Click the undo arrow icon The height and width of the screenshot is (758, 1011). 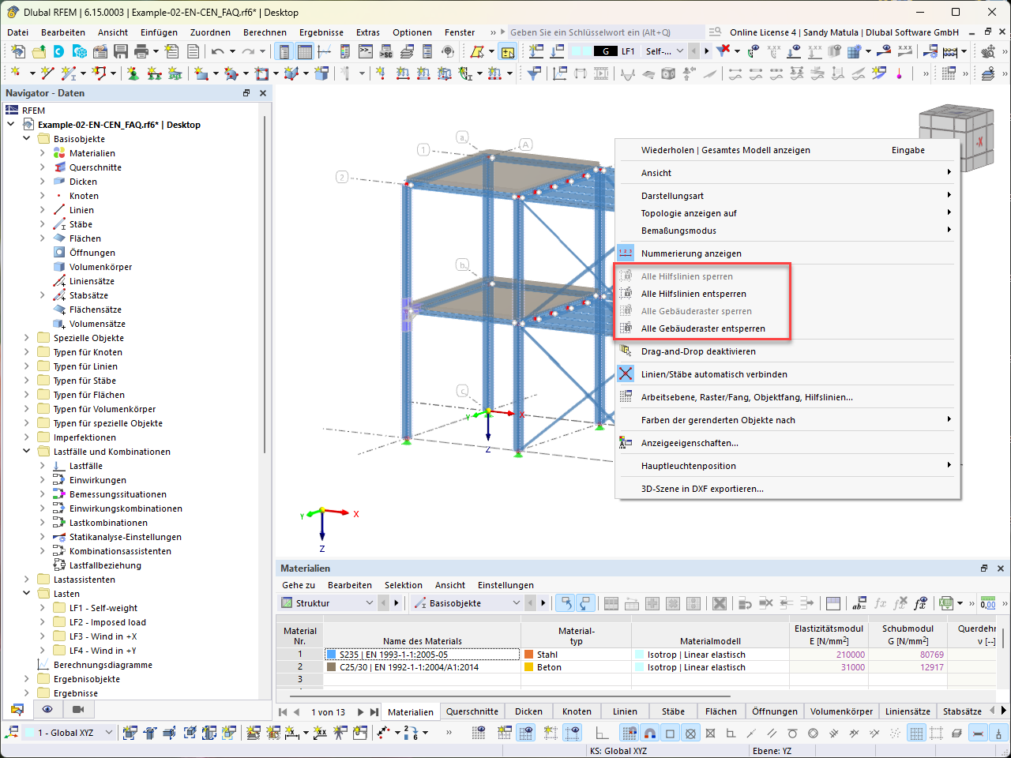click(x=217, y=51)
